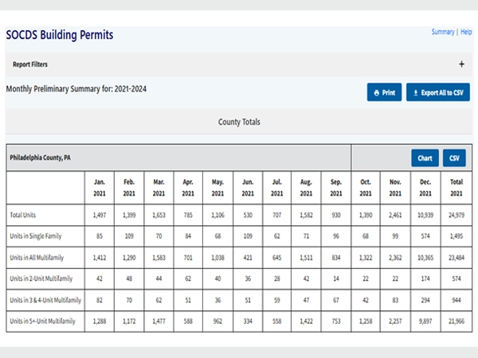The image size is (478, 358).
Task: Download Philadelphia County CSV
Action: coord(454,158)
